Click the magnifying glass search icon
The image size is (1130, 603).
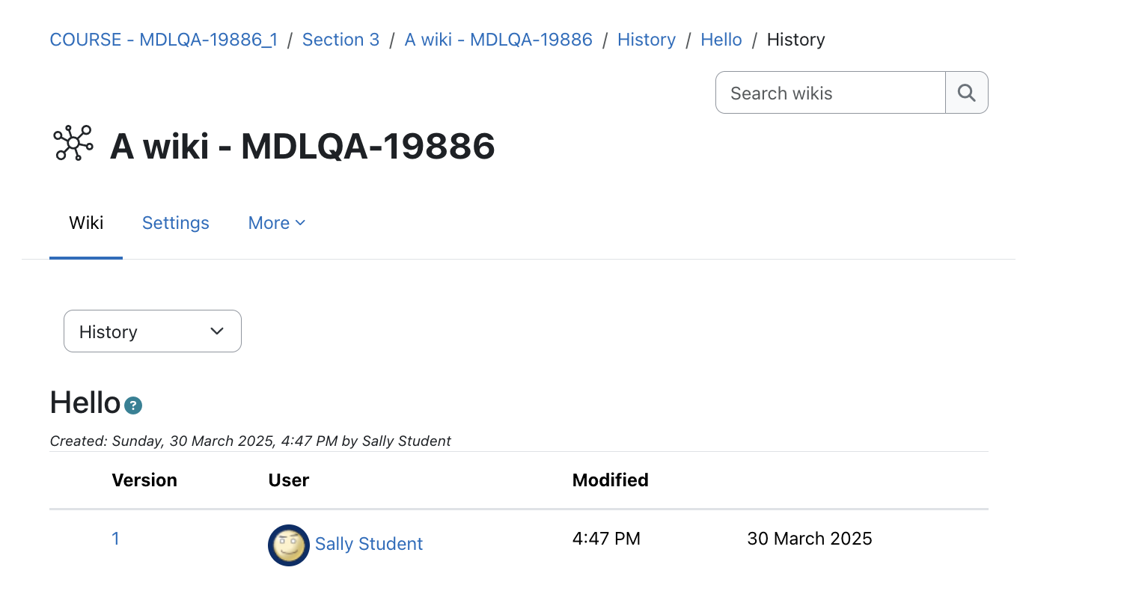pyautogui.click(x=967, y=93)
